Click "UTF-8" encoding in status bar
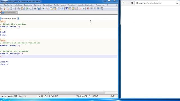Viewport: 180px width, 101px height. click(96, 96)
